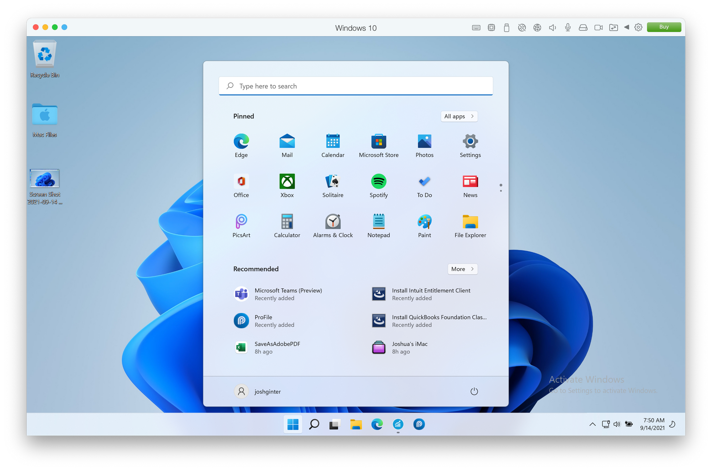712x471 pixels.
Task: Click the Start button on taskbar
Action: 293,424
